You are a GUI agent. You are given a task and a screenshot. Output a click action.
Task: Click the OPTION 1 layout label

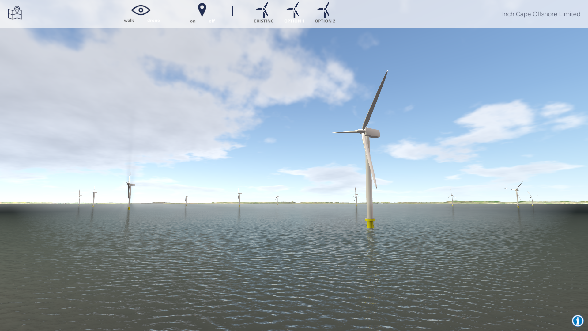click(x=294, y=21)
